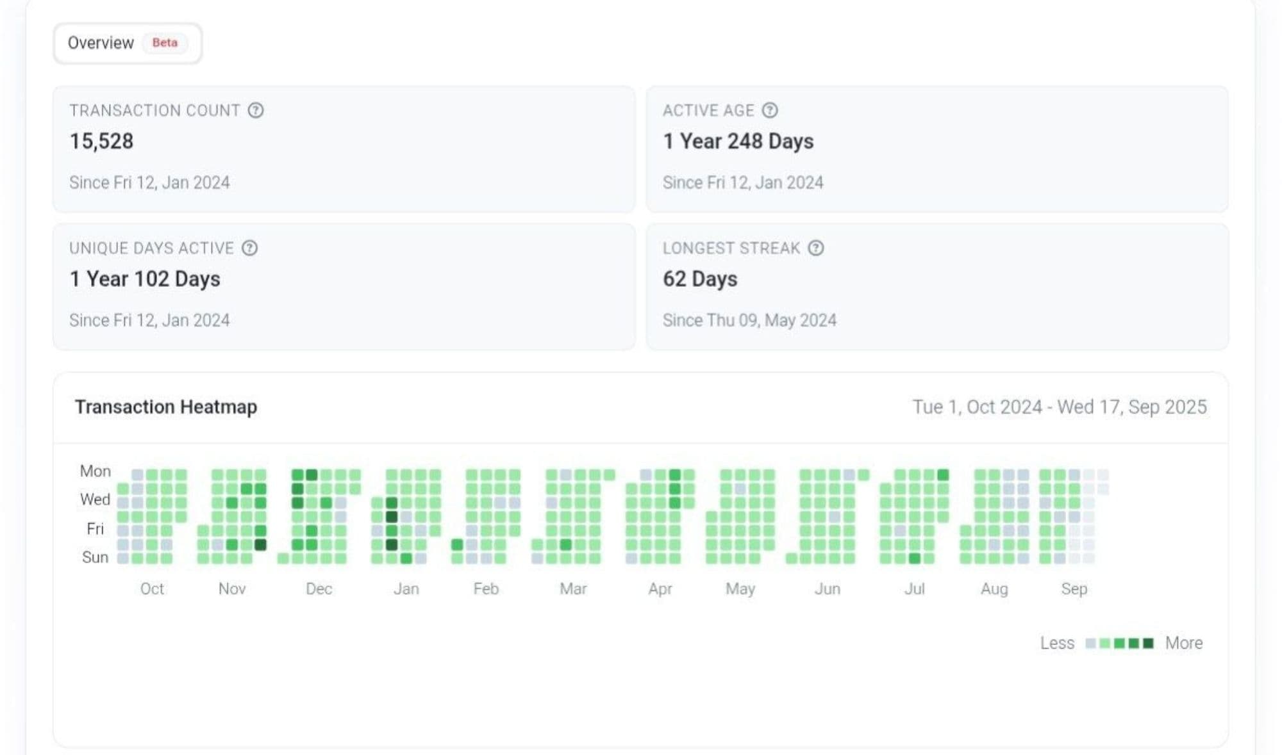Click the 1 Year 102 Days value

[x=145, y=279]
